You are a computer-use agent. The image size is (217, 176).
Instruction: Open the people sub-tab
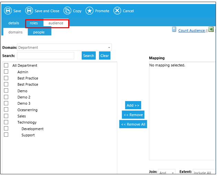[x=39, y=32]
